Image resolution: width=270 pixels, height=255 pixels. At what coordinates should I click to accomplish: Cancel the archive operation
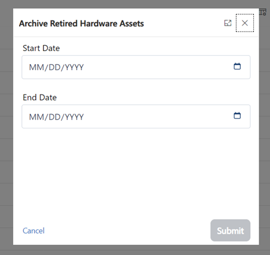33,231
